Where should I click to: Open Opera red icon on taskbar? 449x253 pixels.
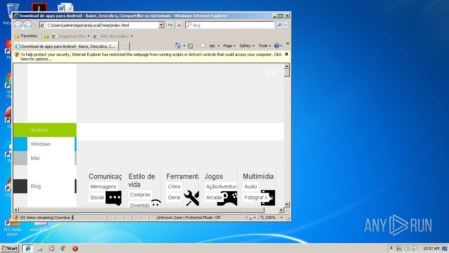coord(75,248)
